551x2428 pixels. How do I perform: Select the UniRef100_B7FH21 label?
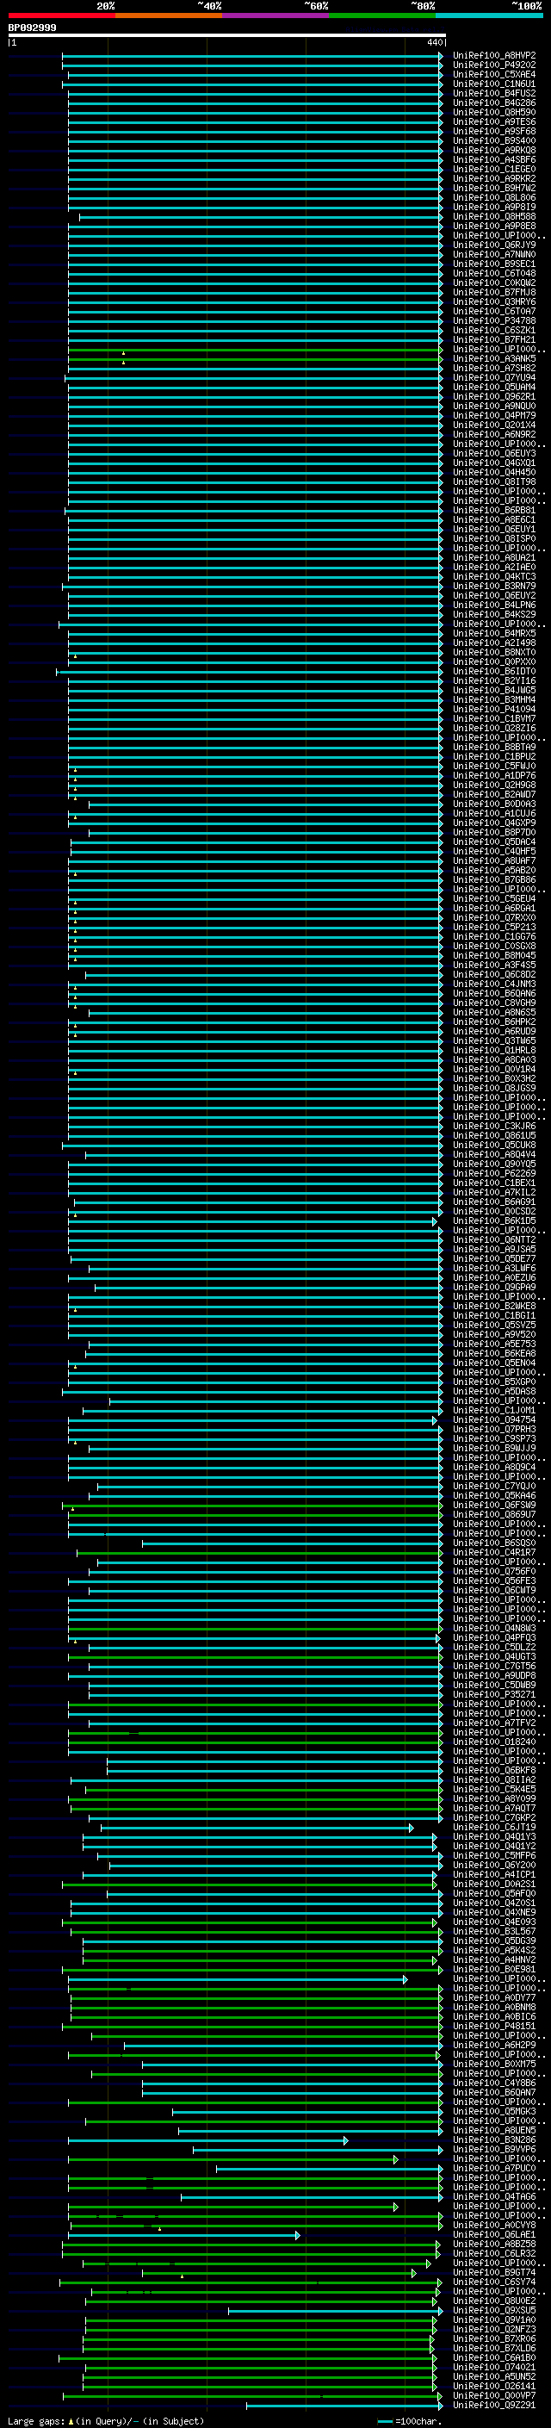[x=494, y=339]
